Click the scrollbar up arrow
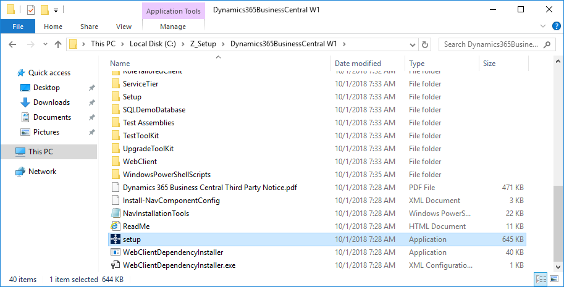Screen dimensions: 564x287 coord(558,60)
